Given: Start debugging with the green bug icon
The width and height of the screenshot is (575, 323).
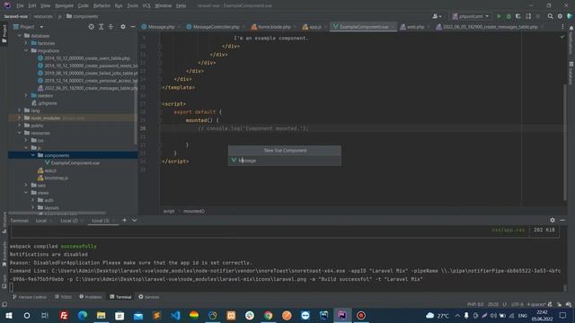Looking at the screenshot, I should (x=509, y=16).
